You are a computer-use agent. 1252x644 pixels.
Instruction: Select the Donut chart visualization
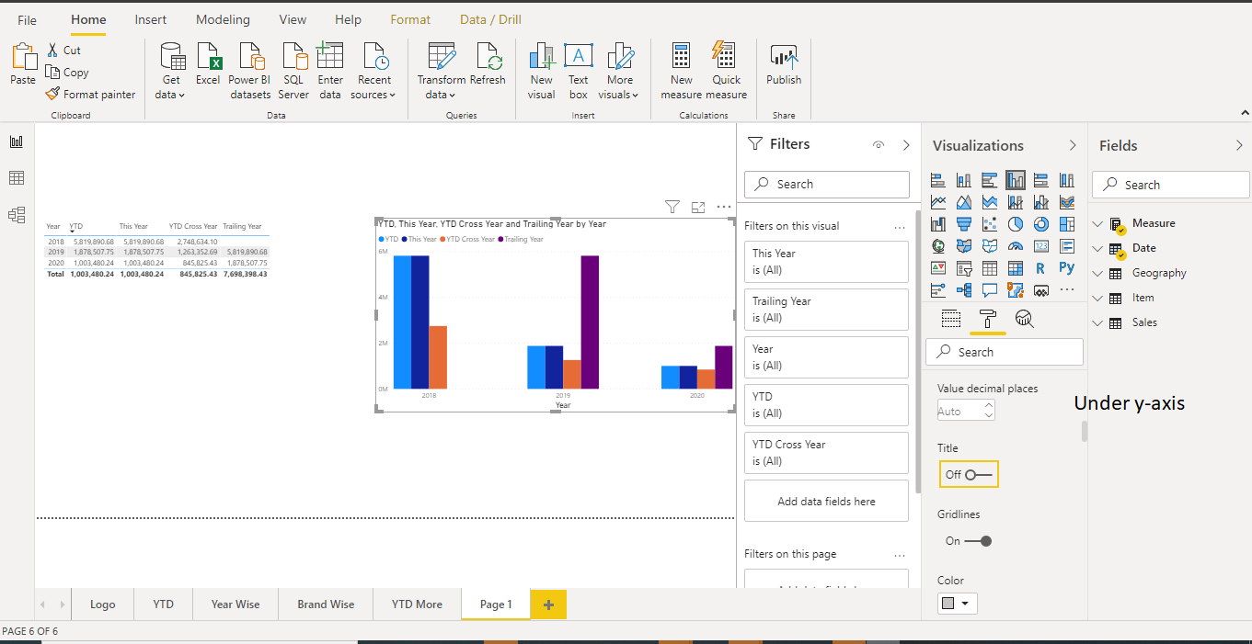[x=1041, y=224]
